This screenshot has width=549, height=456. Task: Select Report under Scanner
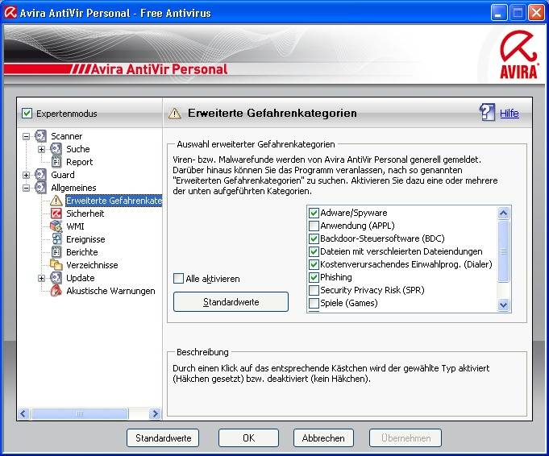(x=80, y=162)
